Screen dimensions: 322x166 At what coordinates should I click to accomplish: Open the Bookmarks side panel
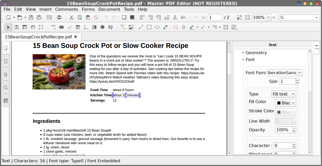[6, 61]
